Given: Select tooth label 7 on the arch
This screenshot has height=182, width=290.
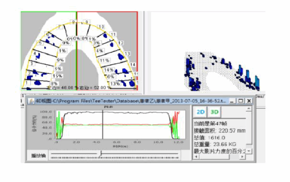Looking at the screenshot, I should (x=59, y=27).
